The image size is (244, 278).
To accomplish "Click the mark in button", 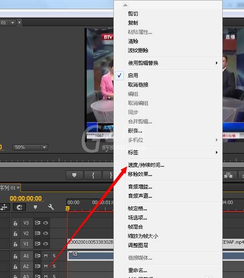I will 93,175.
